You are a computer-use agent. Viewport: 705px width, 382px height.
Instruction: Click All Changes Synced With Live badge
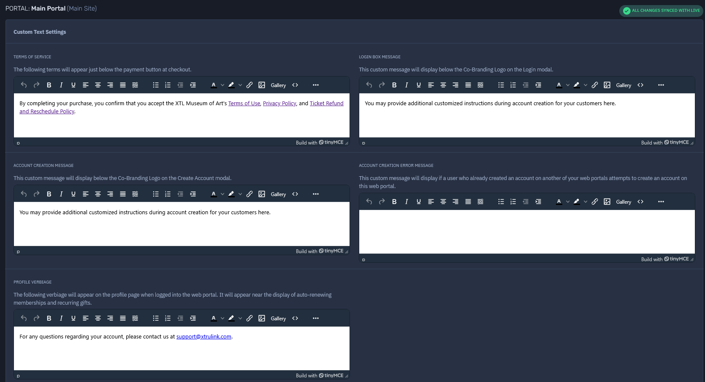661,11
